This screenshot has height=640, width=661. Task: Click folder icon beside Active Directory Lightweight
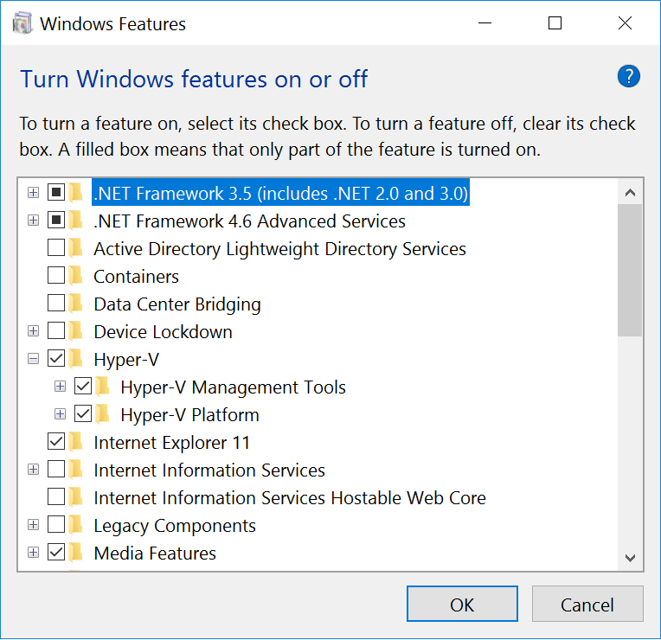(x=76, y=248)
